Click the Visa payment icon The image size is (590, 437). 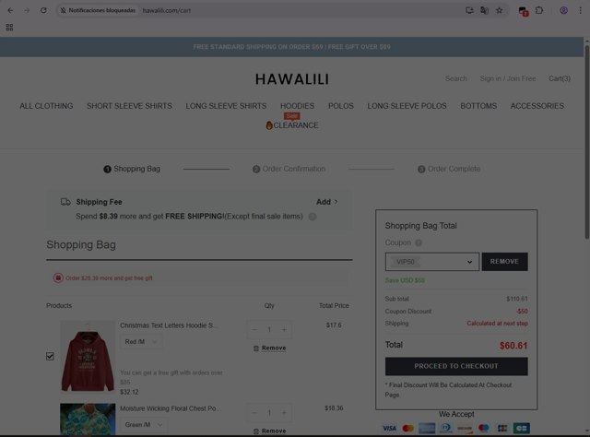click(x=389, y=429)
